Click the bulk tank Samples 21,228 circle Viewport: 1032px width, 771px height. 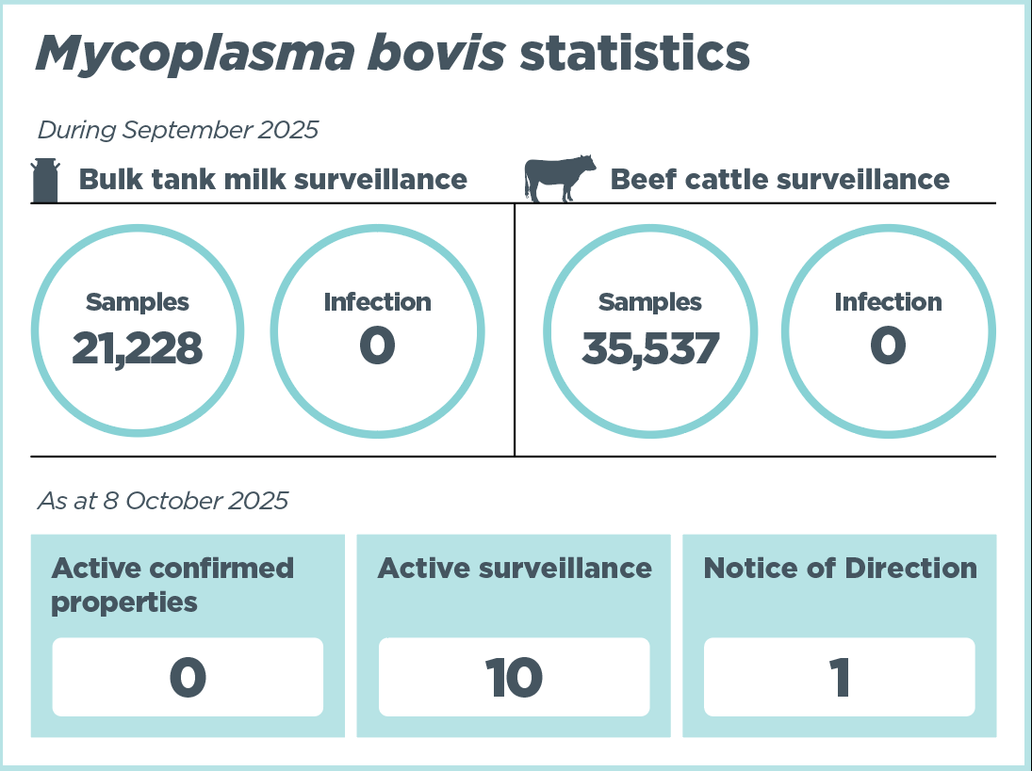pyautogui.click(x=138, y=330)
